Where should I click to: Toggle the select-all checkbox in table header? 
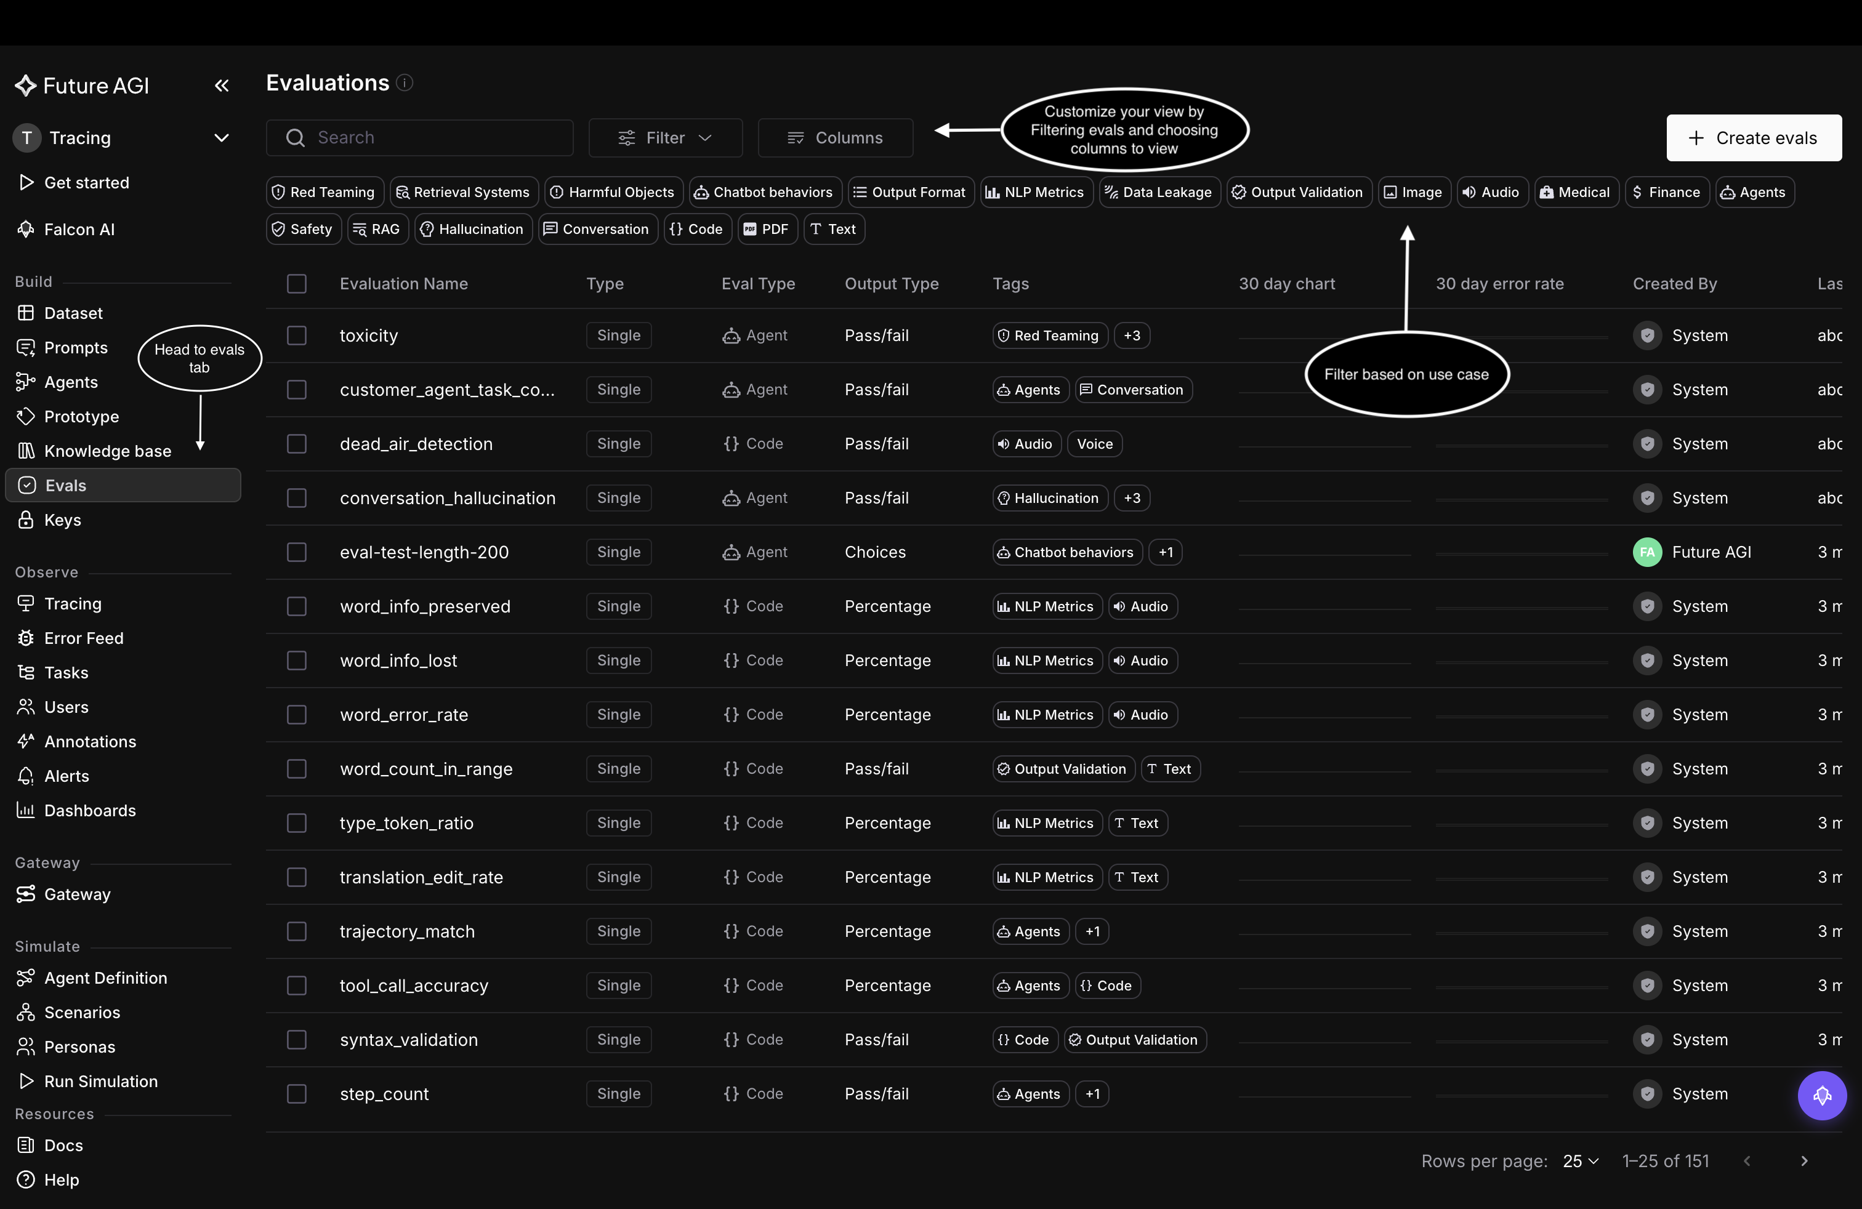(x=297, y=284)
